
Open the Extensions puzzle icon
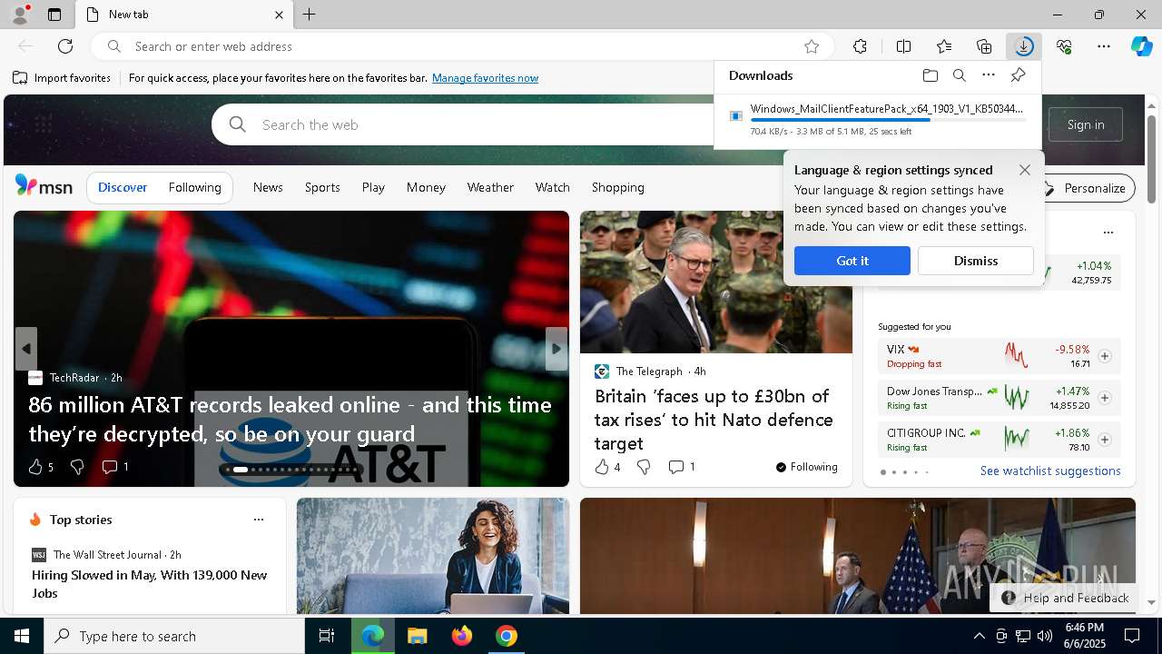click(860, 46)
